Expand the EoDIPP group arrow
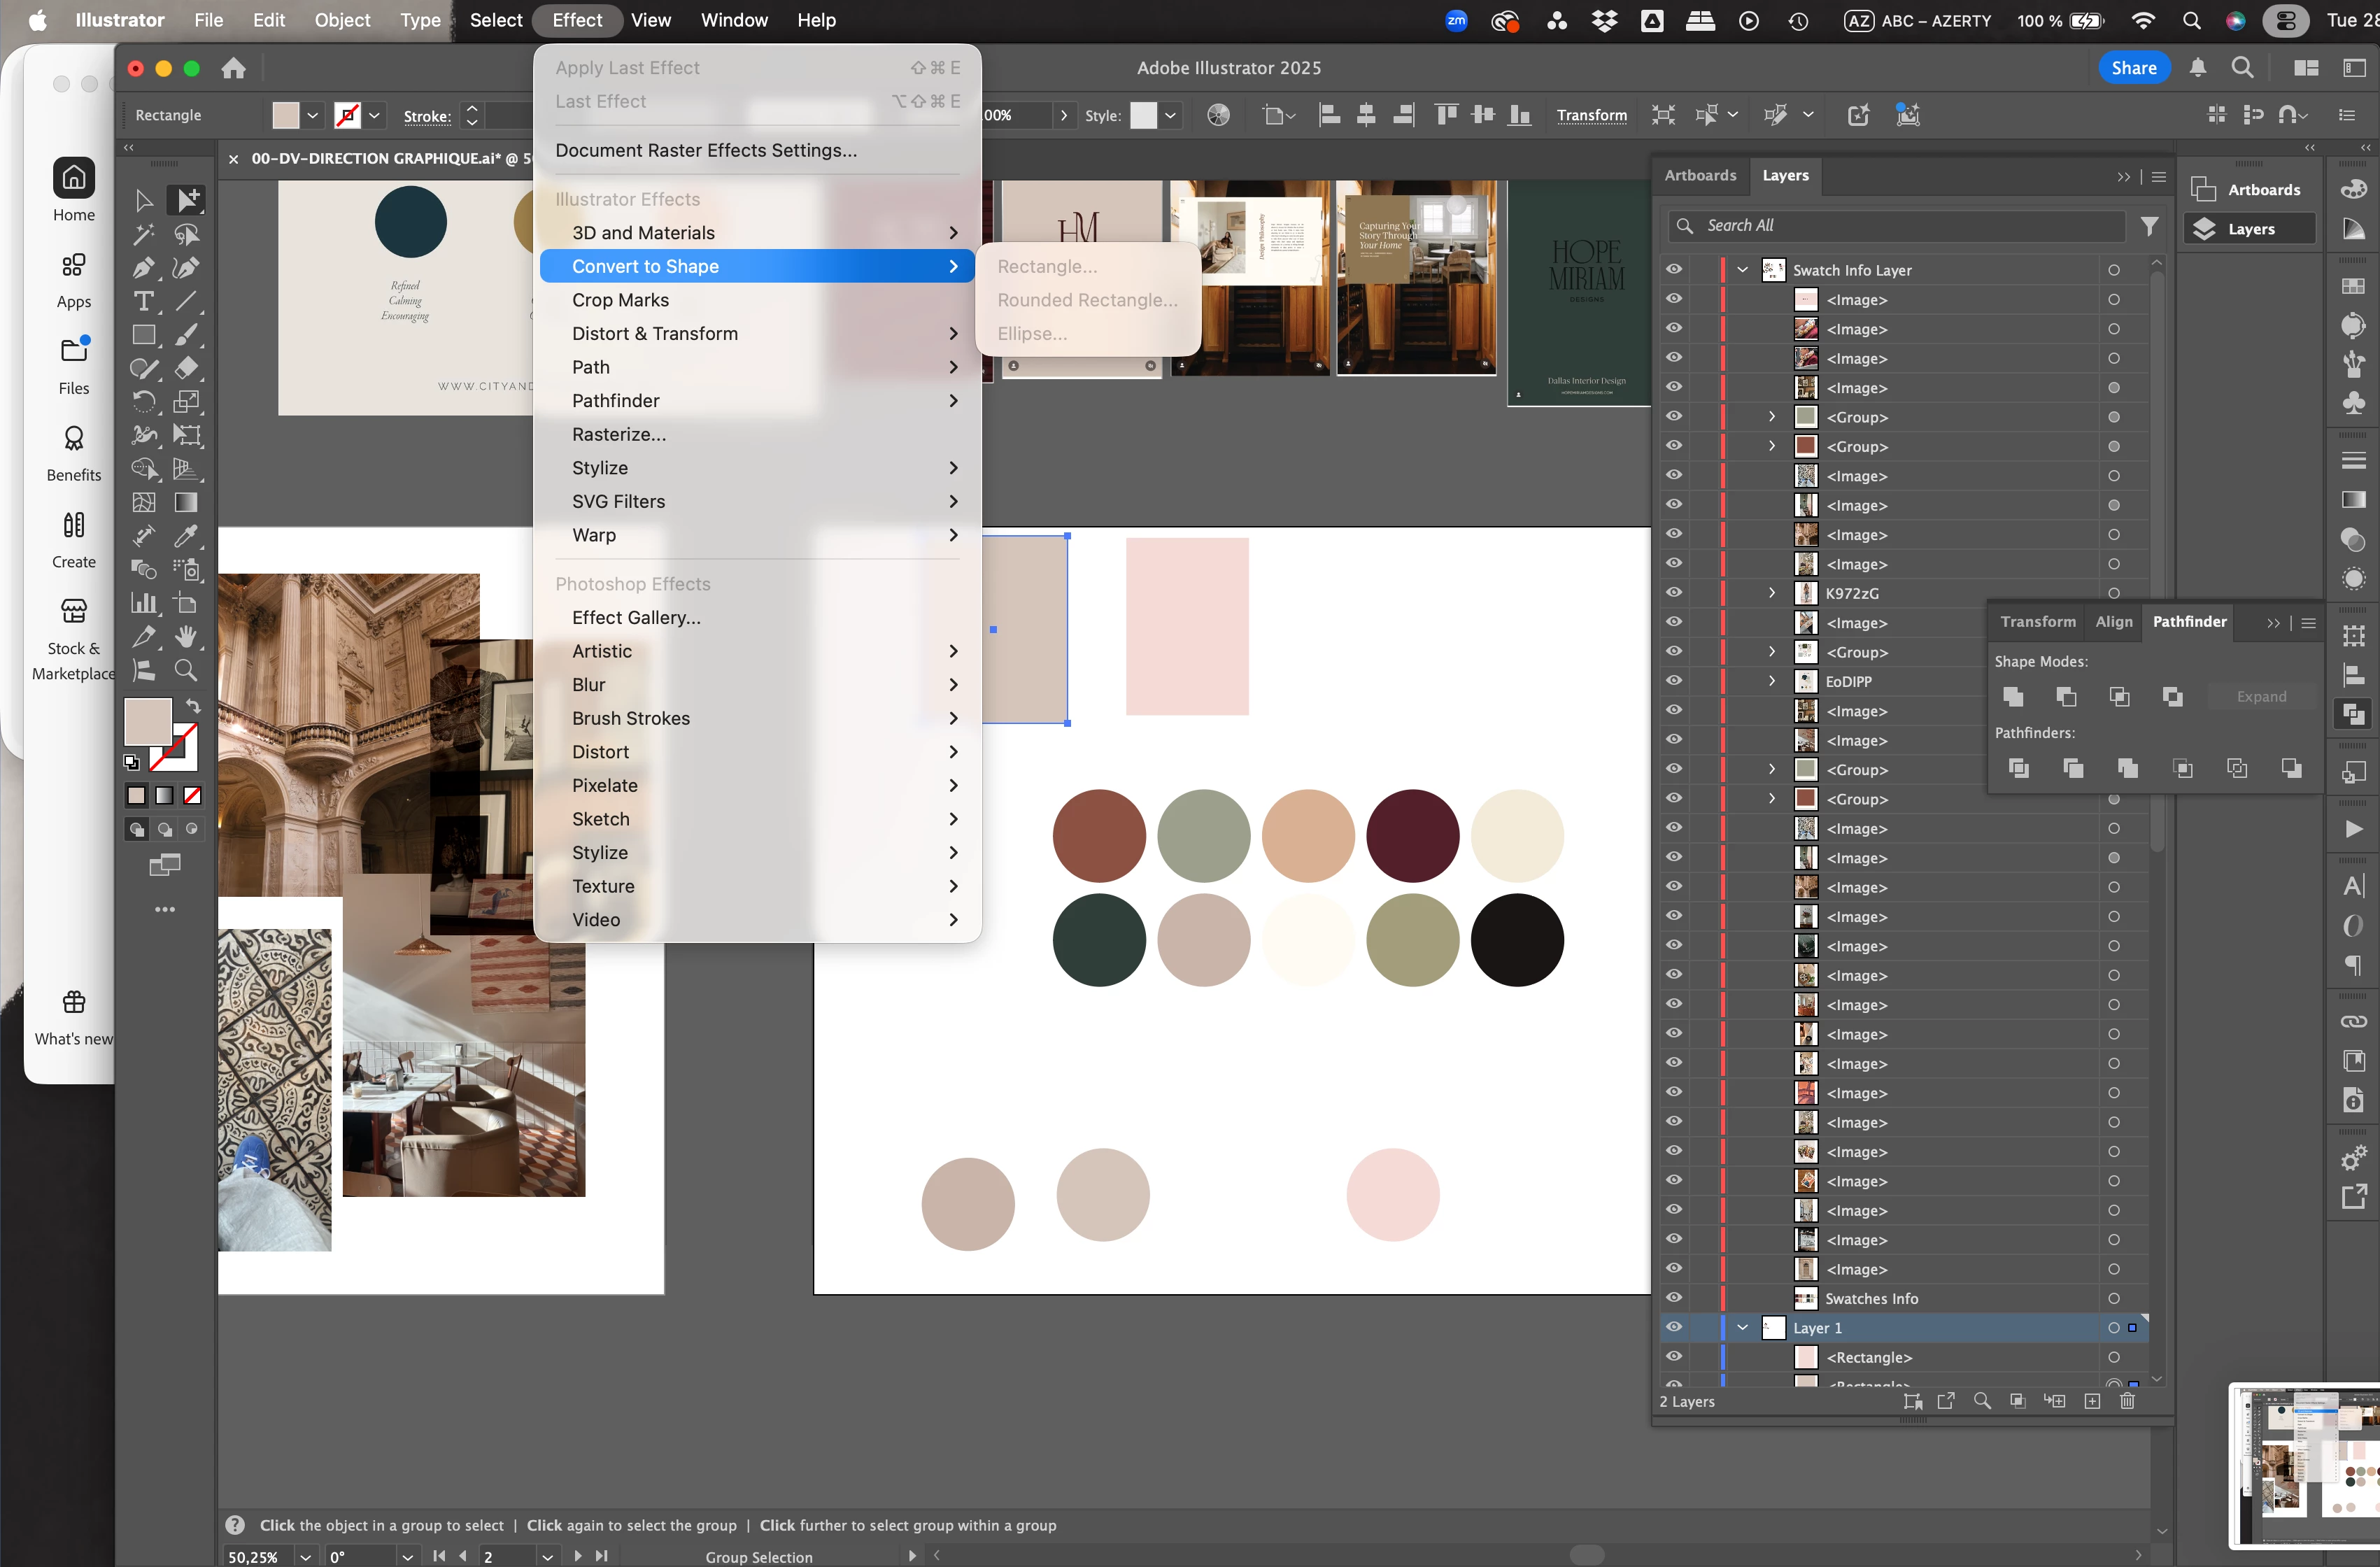 point(1771,681)
